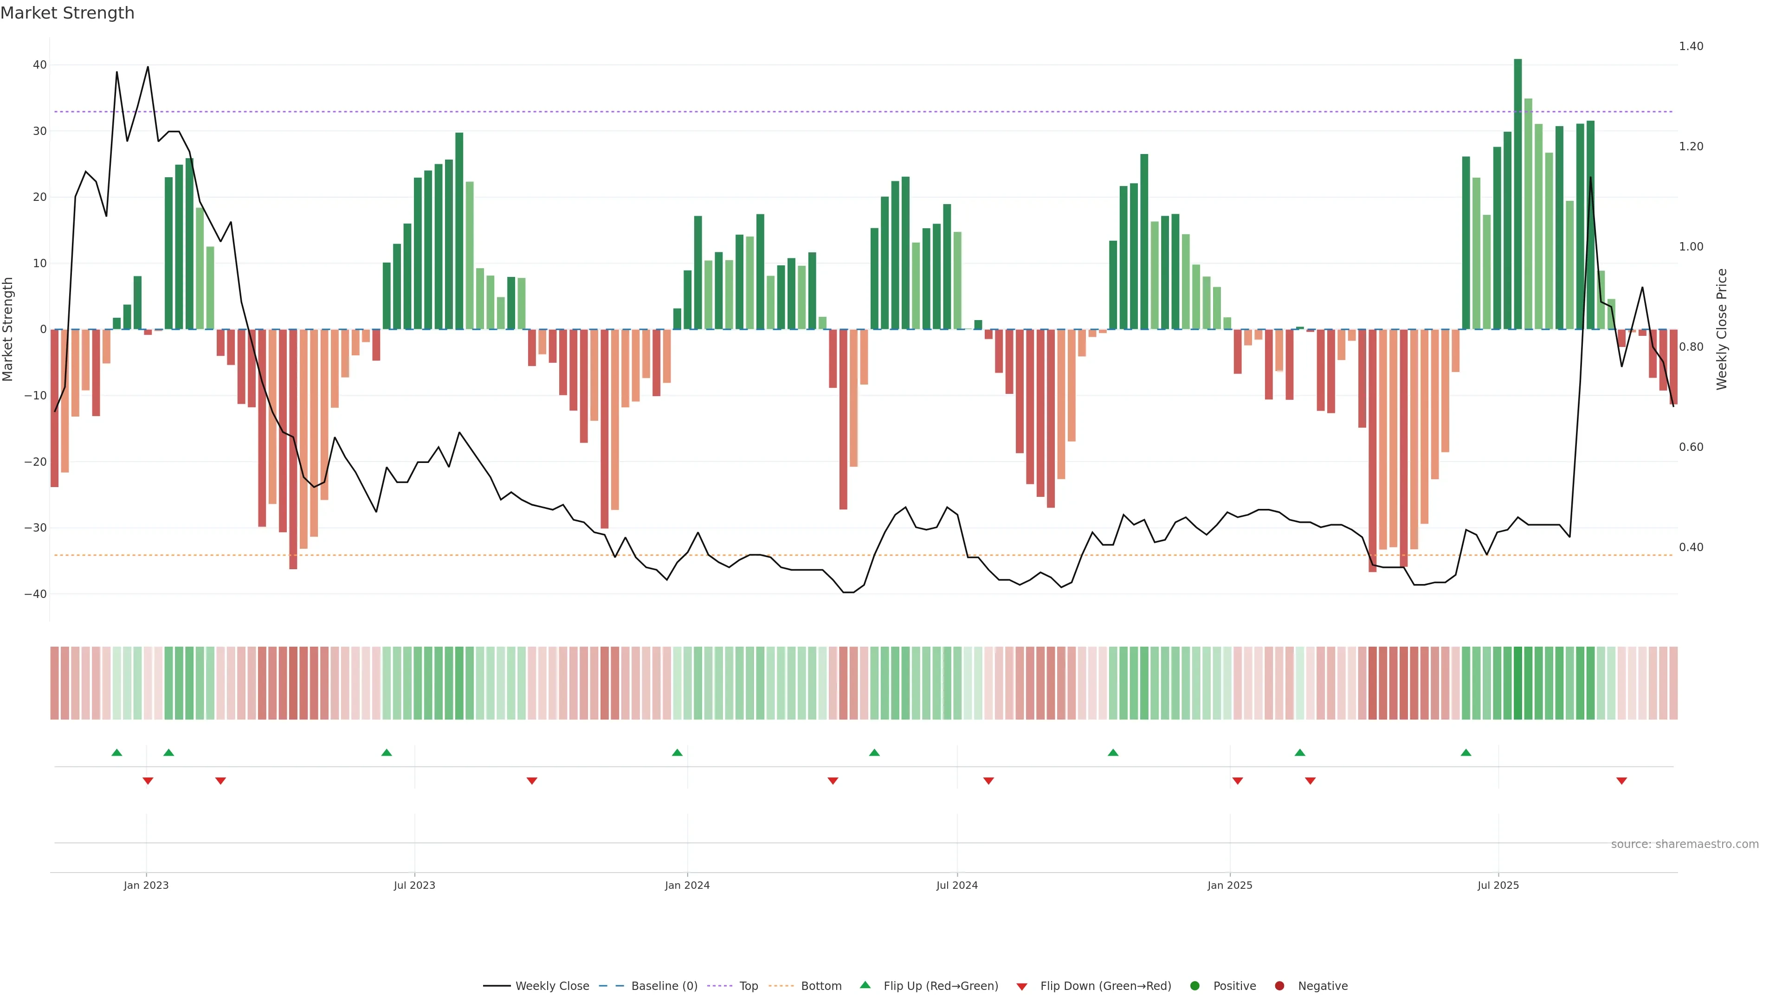The height and width of the screenshot is (1002, 1782).
Task: Click the source: sharemaestro.com text
Action: click(x=1685, y=844)
